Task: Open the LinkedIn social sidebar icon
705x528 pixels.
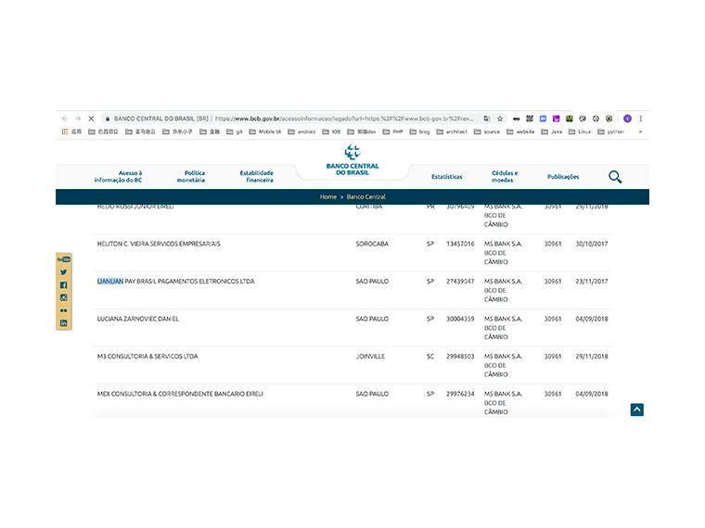Action: coord(63,322)
